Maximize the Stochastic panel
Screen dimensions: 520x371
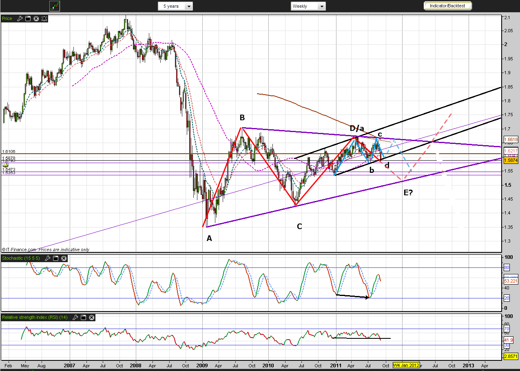click(56, 258)
